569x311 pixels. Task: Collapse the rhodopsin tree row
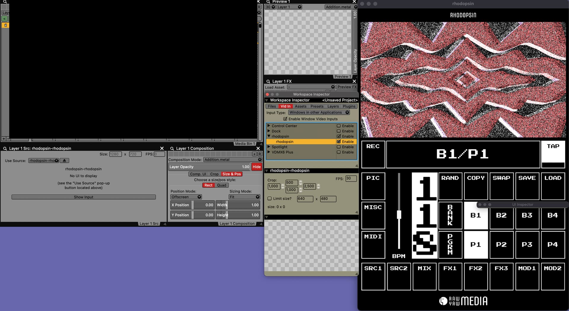(x=269, y=136)
